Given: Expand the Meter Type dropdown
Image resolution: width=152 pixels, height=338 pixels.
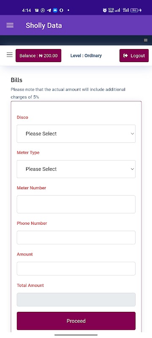Looking at the screenshot, I should pyautogui.click(x=76, y=169).
